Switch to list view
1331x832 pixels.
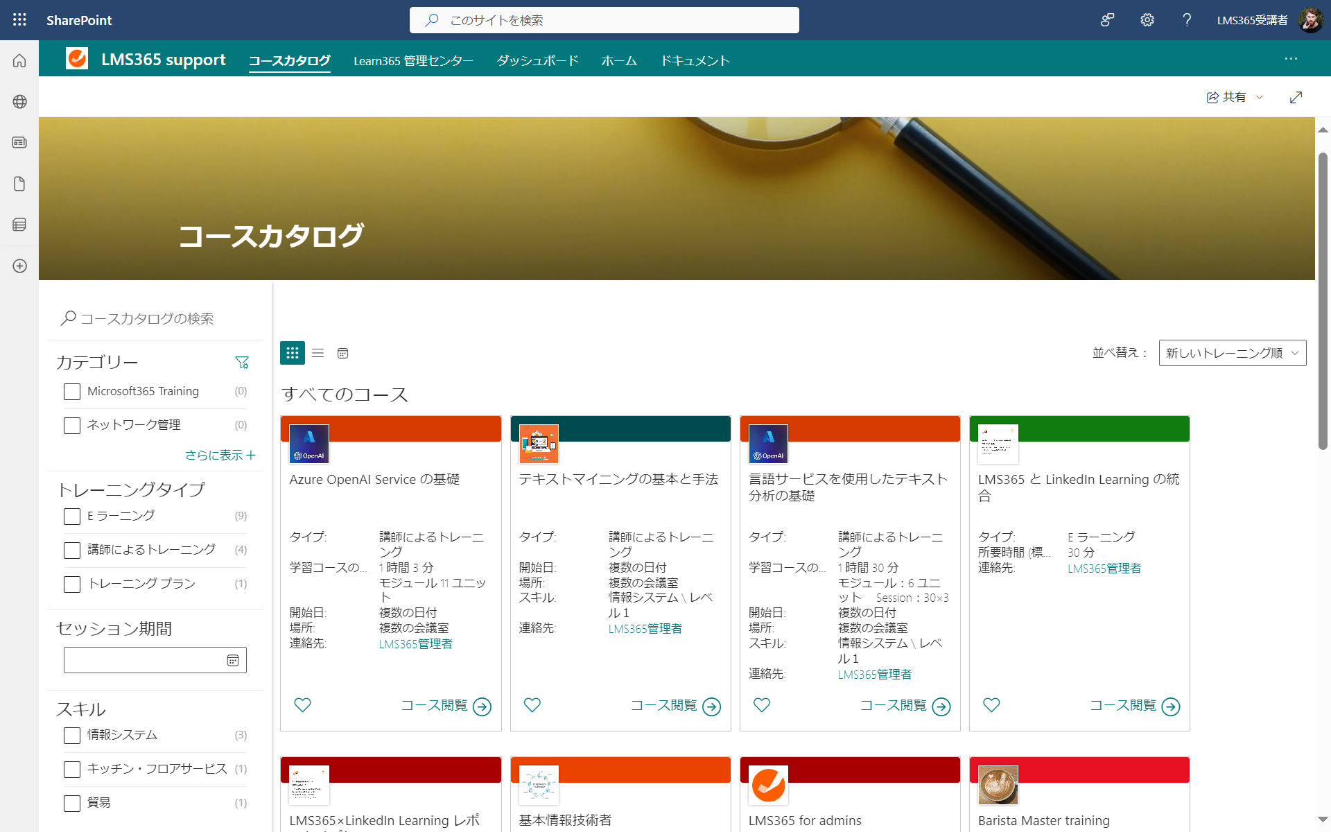click(317, 353)
